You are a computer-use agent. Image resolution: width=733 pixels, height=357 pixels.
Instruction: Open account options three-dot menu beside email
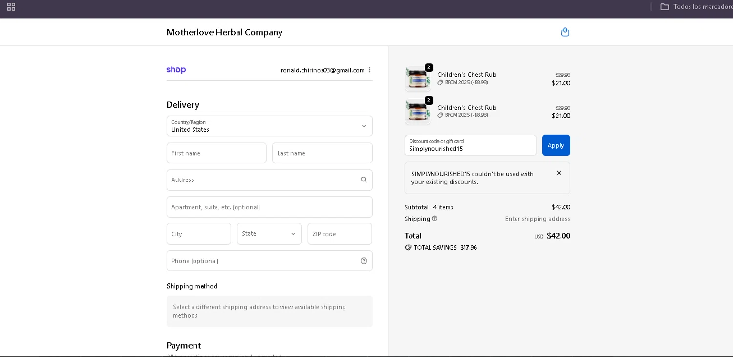click(x=369, y=70)
